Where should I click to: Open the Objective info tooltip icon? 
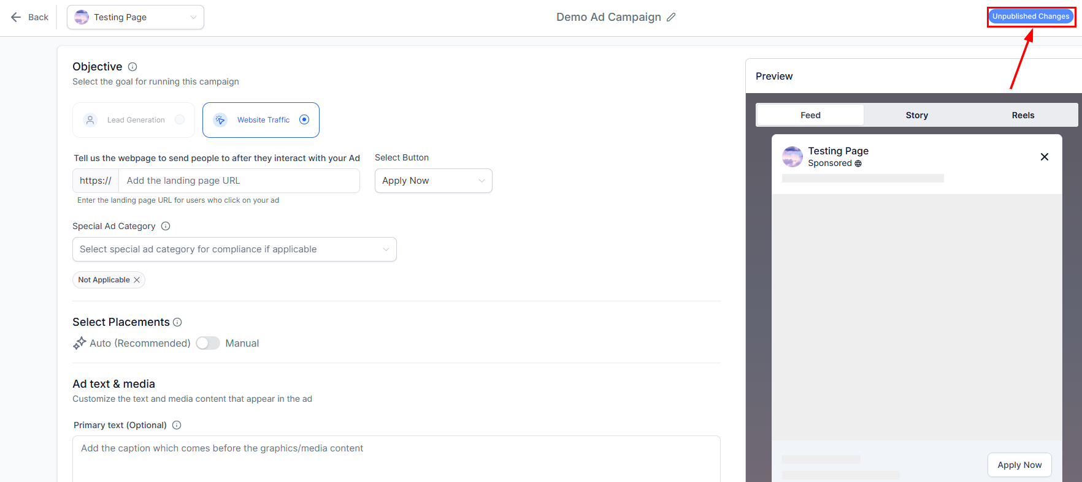pos(132,67)
